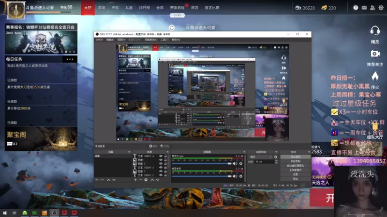Click 启动虚拟摄像机 button in OBS
Screen dimensions: 387x217
(x=295, y=165)
